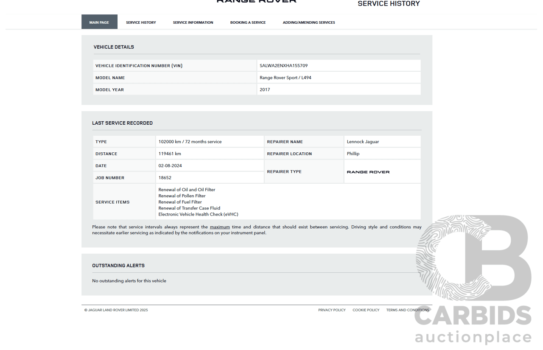543x350 pixels.
Task: Click the job number value 18652
Action: click(x=165, y=178)
